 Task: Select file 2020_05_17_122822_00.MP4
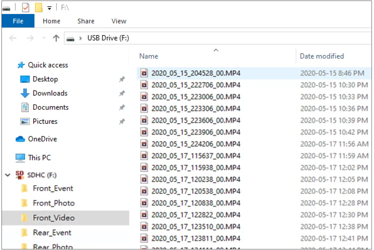pyautogui.click(x=196, y=215)
